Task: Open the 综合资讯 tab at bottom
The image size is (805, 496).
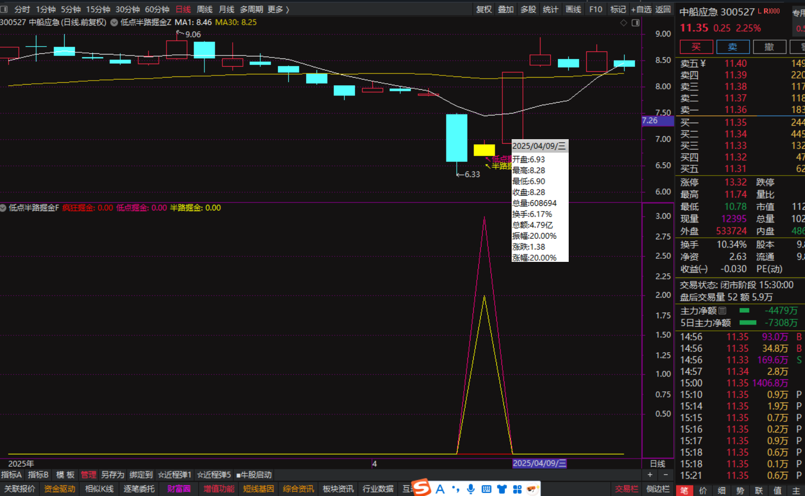Action: tap(298, 489)
